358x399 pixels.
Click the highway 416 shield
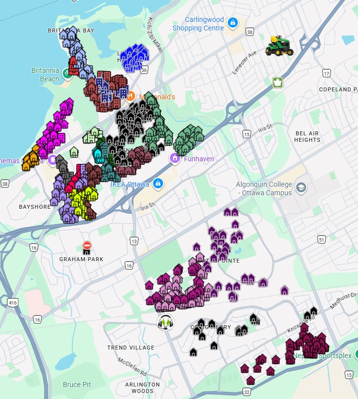coord(12,303)
